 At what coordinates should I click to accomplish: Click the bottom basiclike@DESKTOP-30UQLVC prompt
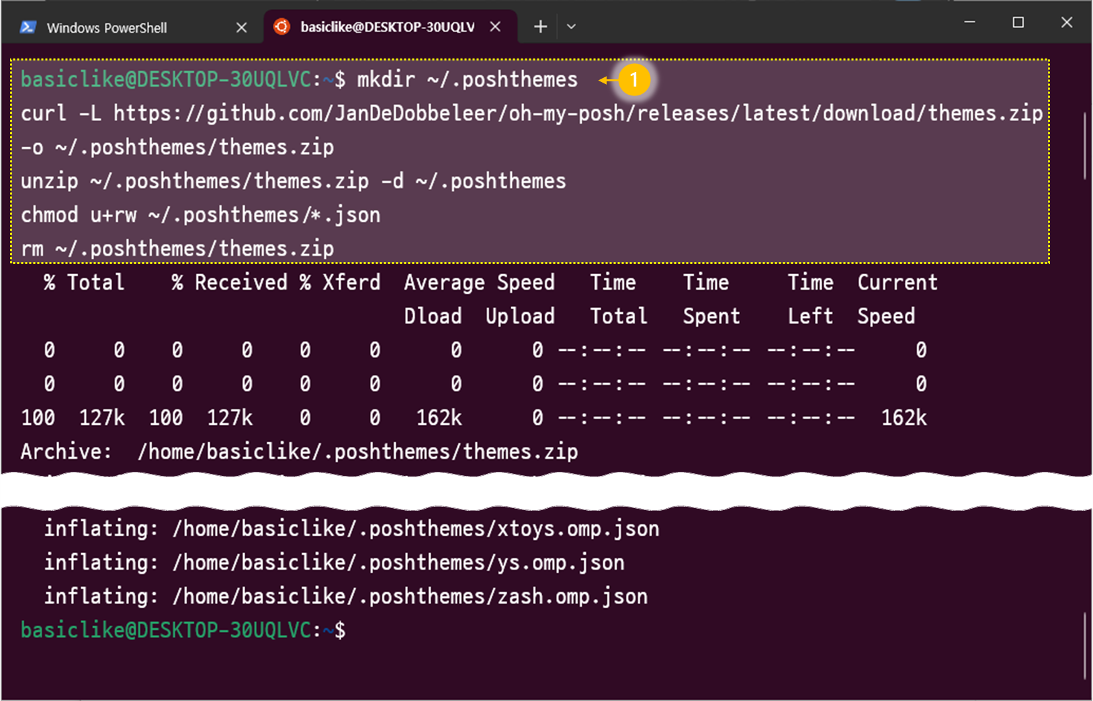click(x=183, y=630)
